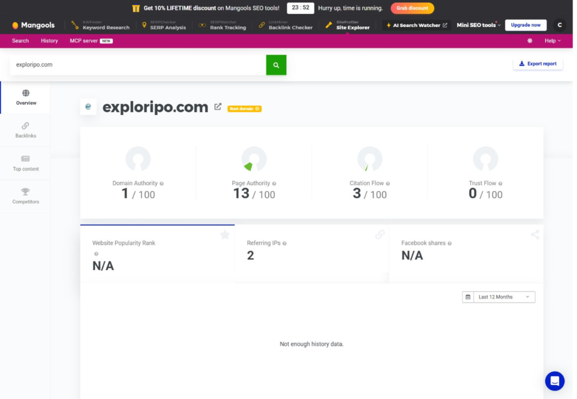The width and height of the screenshot is (577, 399).
Task: Click share icon on Facebook shares card
Action: click(x=535, y=234)
